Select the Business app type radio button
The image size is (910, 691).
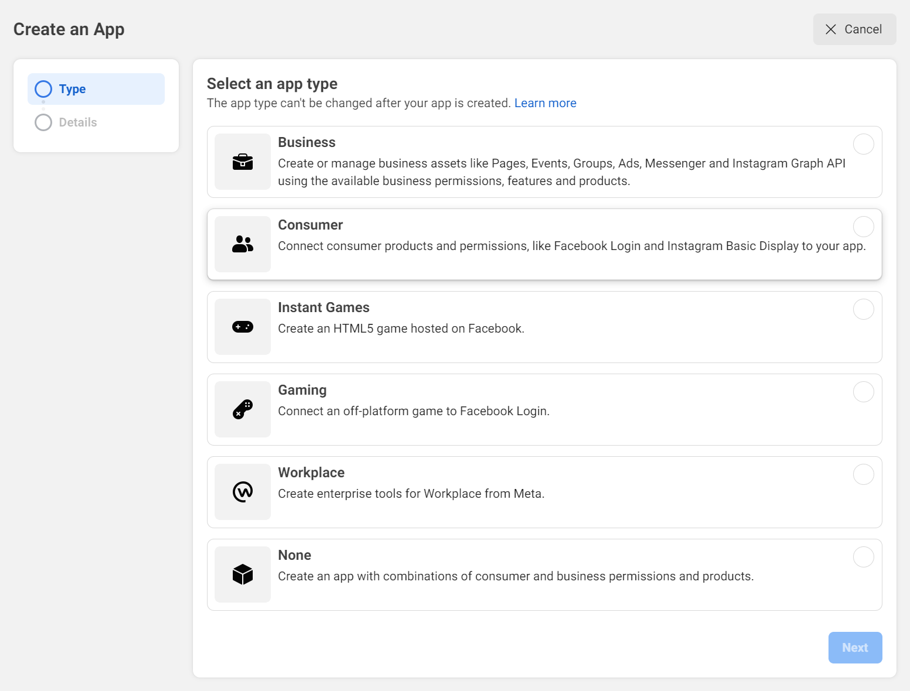click(x=863, y=144)
